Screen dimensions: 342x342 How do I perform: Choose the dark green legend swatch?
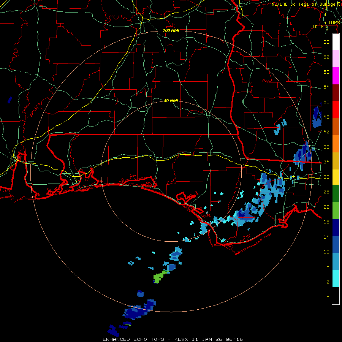tap(336, 193)
